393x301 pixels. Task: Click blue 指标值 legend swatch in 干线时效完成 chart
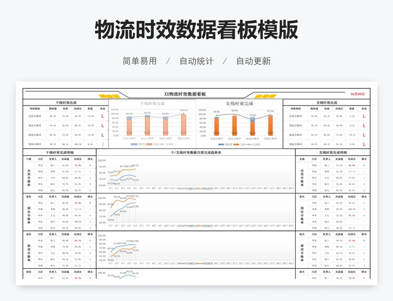tap(134, 144)
